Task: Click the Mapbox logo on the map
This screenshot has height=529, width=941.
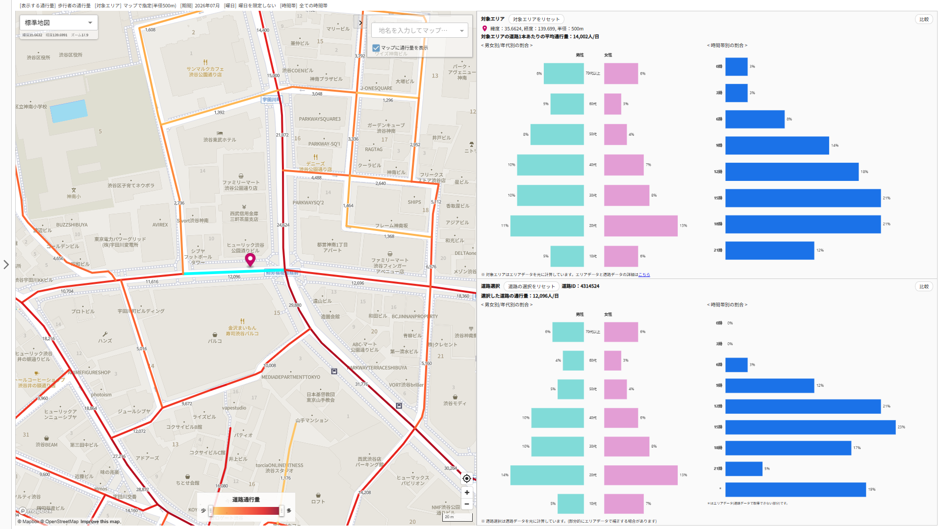Action: point(35,511)
